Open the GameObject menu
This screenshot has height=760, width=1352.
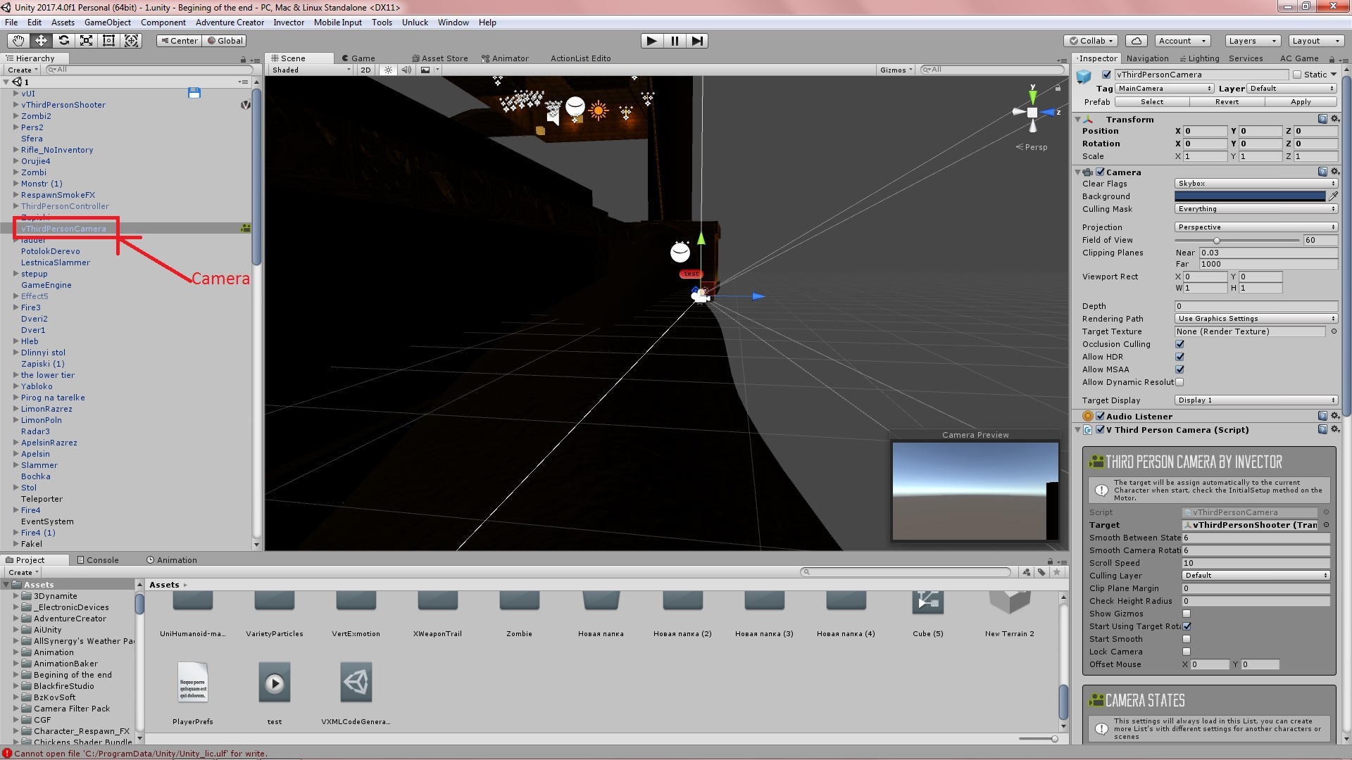[108, 23]
